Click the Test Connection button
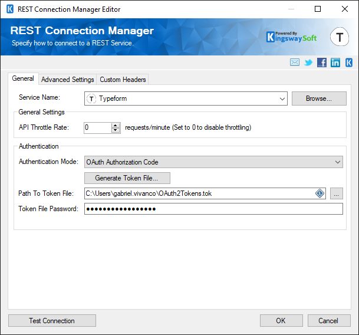The height and width of the screenshot is (335, 359). pyautogui.click(x=52, y=321)
